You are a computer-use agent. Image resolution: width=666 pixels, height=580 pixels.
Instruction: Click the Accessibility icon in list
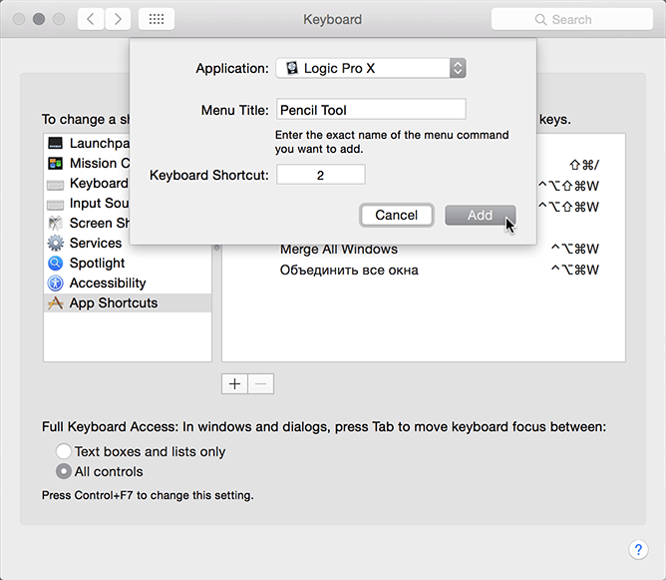point(55,283)
